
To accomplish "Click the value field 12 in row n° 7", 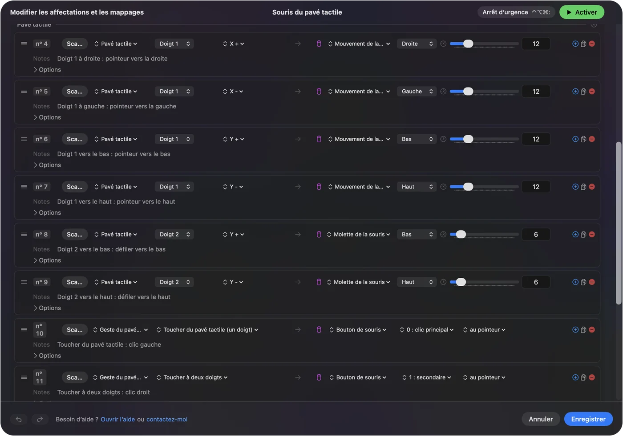I will (536, 187).
